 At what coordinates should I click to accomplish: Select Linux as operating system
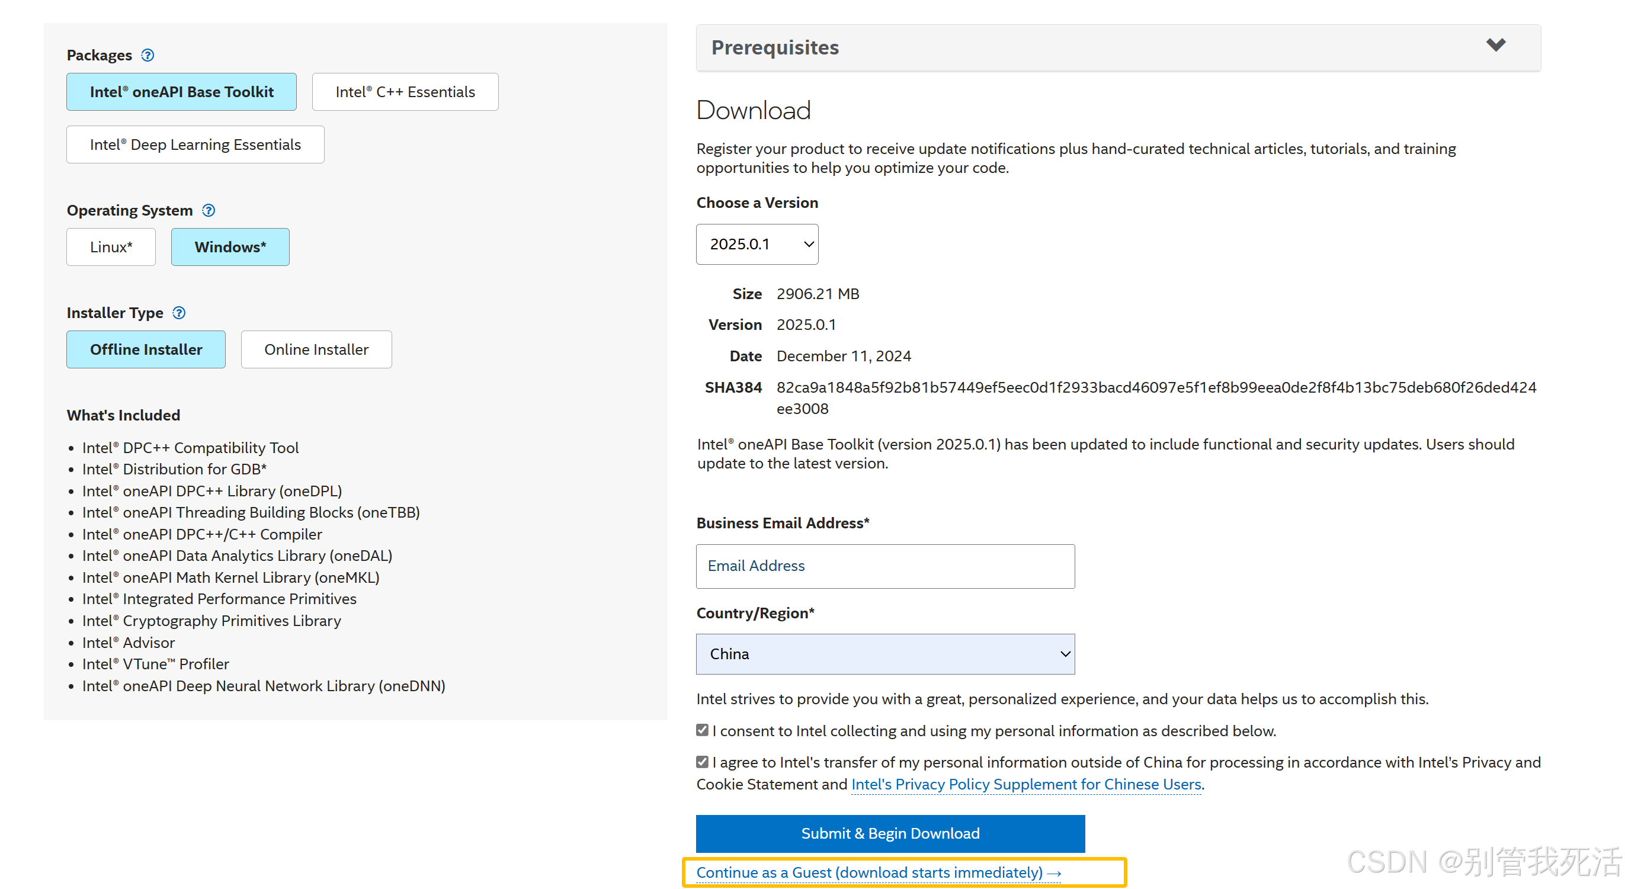[x=111, y=247]
